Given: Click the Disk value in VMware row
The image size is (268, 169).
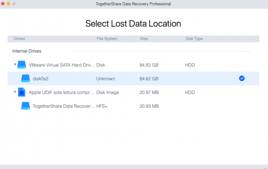Looking at the screenshot, I should [101, 65].
